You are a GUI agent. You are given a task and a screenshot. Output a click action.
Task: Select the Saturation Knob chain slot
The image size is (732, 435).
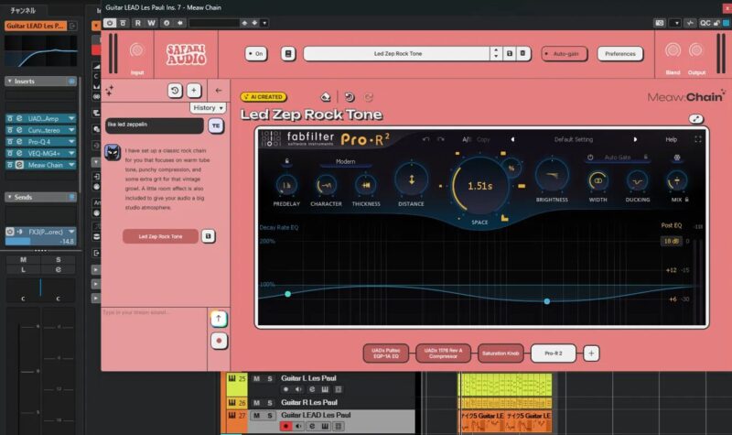pyautogui.click(x=501, y=353)
